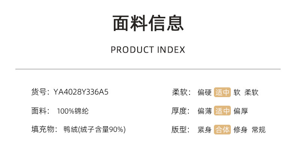Click the 面料信息 main heading

(148, 23)
